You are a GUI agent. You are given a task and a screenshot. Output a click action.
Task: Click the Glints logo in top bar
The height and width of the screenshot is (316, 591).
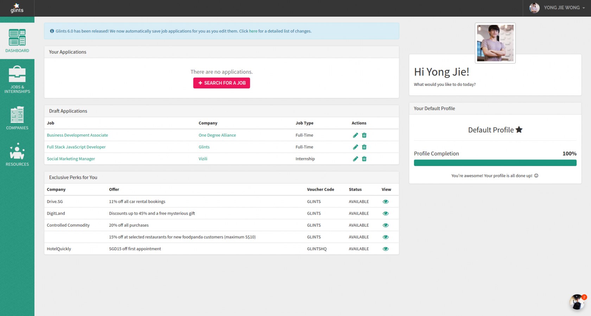[x=17, y=8]
